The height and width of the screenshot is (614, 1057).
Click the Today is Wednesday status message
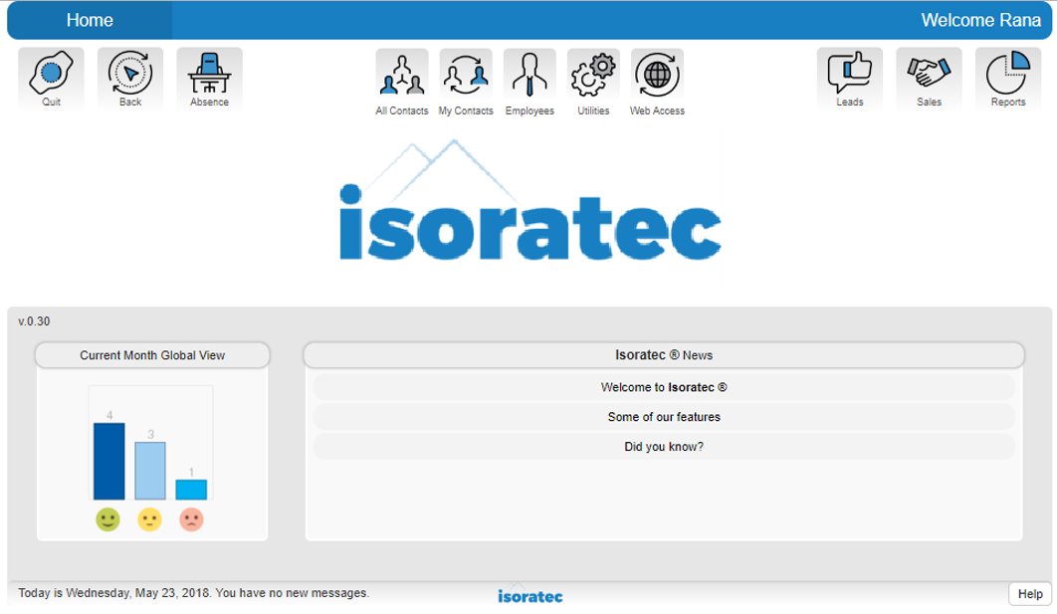click(x=193, y=593)
